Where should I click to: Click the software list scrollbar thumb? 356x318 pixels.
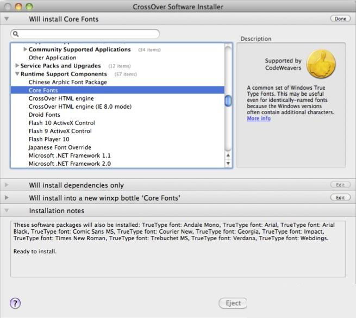tap(228, 101)
